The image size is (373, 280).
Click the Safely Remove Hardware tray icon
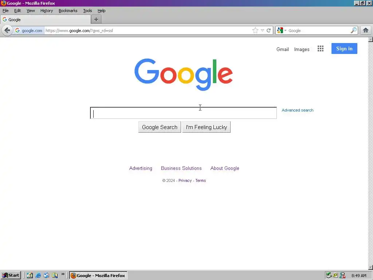(x=329, y=276)
